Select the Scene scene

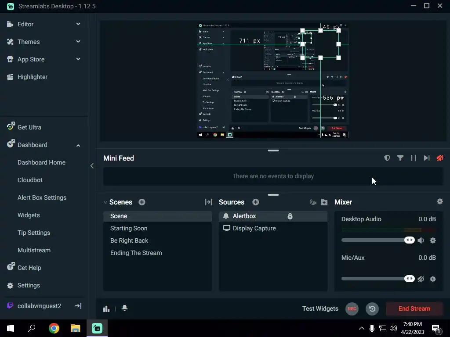click(158, 216)
